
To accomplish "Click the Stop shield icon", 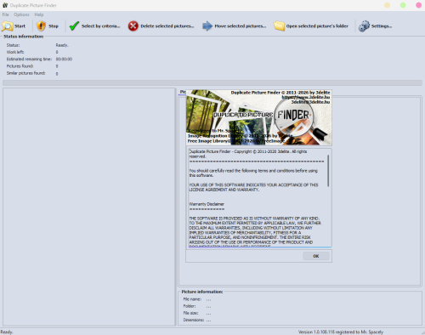I will tap(41, 26).
